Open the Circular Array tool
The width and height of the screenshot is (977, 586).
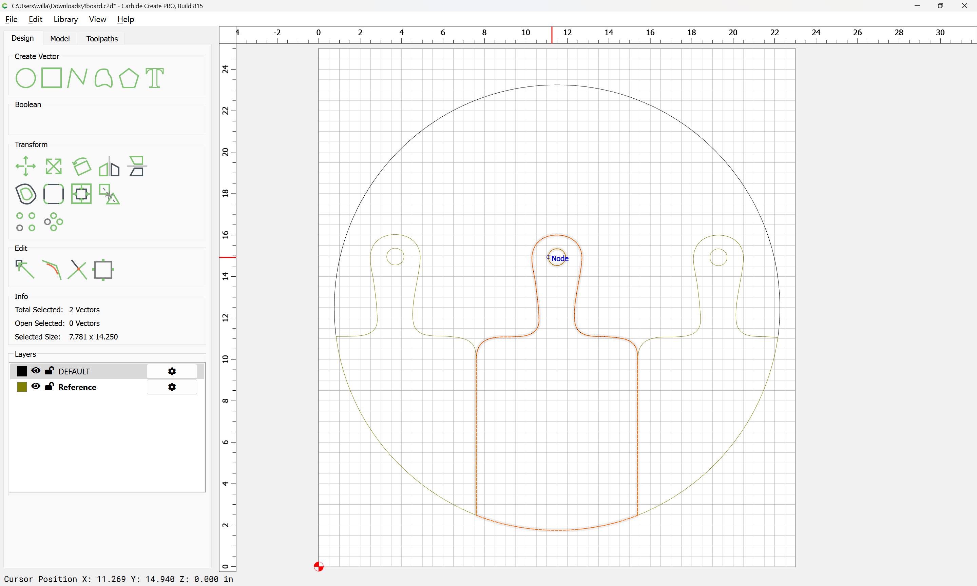[53, 221]
